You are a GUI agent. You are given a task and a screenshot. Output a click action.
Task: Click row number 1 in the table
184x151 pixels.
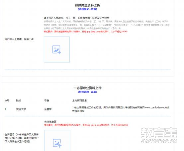[5, 109]
